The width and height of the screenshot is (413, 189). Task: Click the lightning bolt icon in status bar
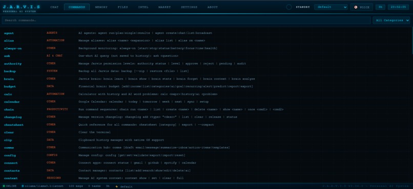tap(117, 186)
